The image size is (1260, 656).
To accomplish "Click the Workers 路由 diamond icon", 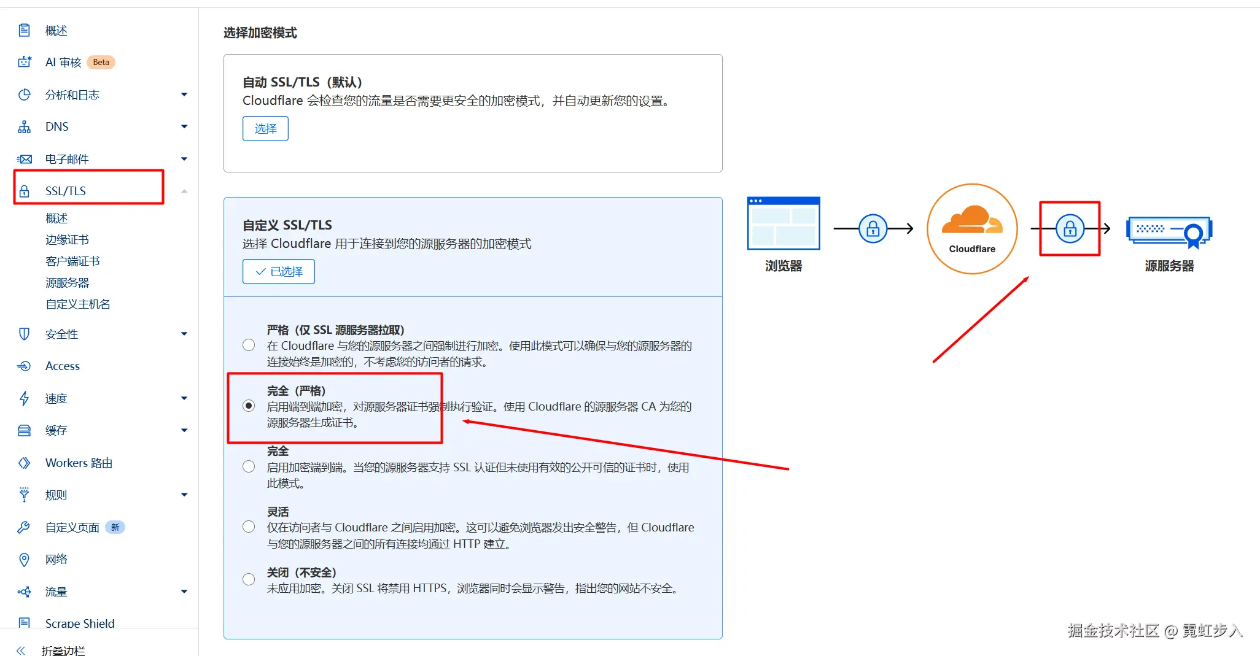I will [24, 463].
